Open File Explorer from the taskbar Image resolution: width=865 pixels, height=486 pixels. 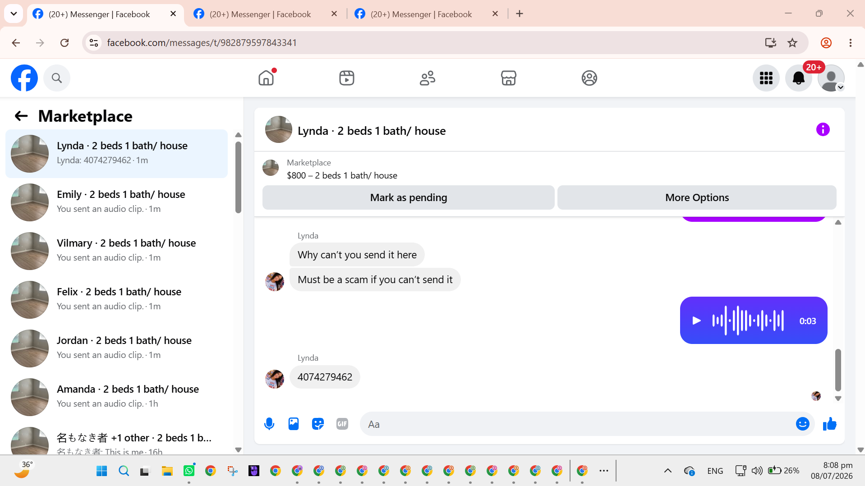(x=167, y=471)
